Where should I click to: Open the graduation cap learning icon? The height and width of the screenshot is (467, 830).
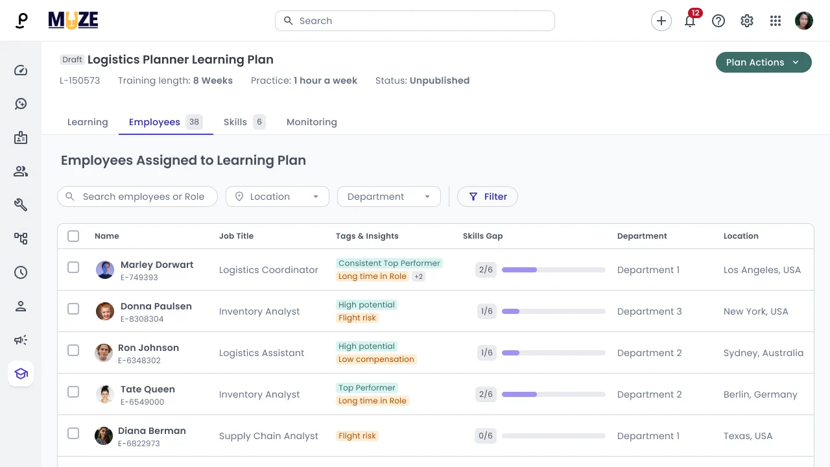(x=21, y=374)
